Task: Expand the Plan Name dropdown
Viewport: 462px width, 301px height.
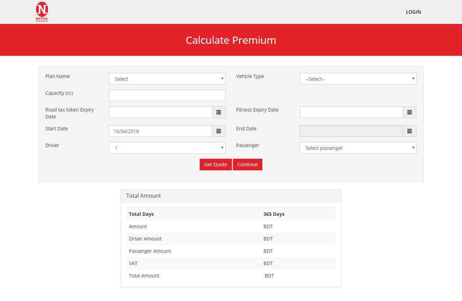Action: (167, 79)
